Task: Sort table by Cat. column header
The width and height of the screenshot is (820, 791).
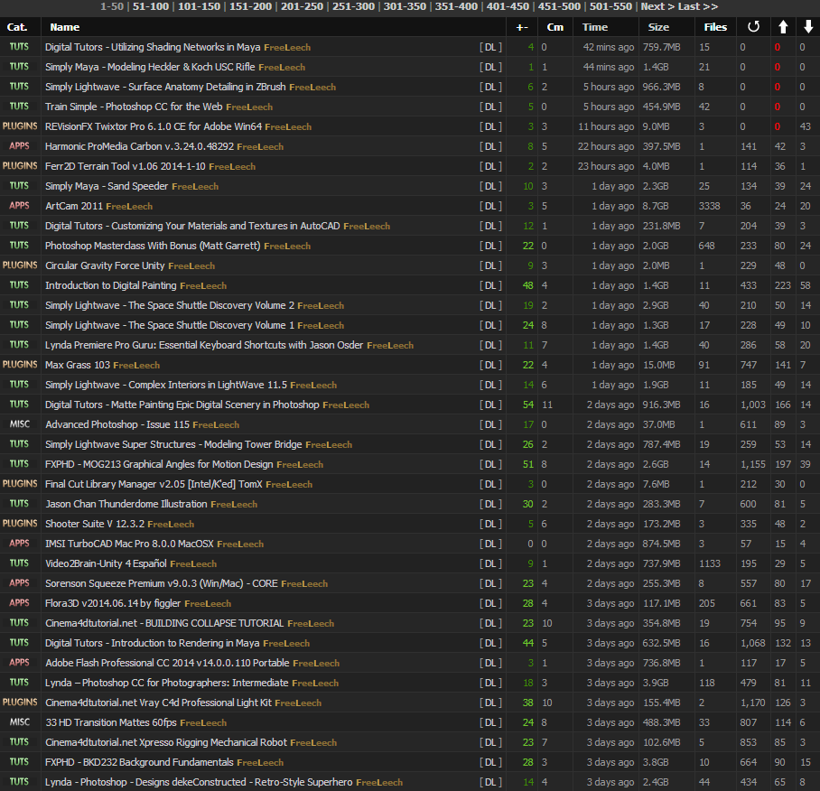Action: 17,27
